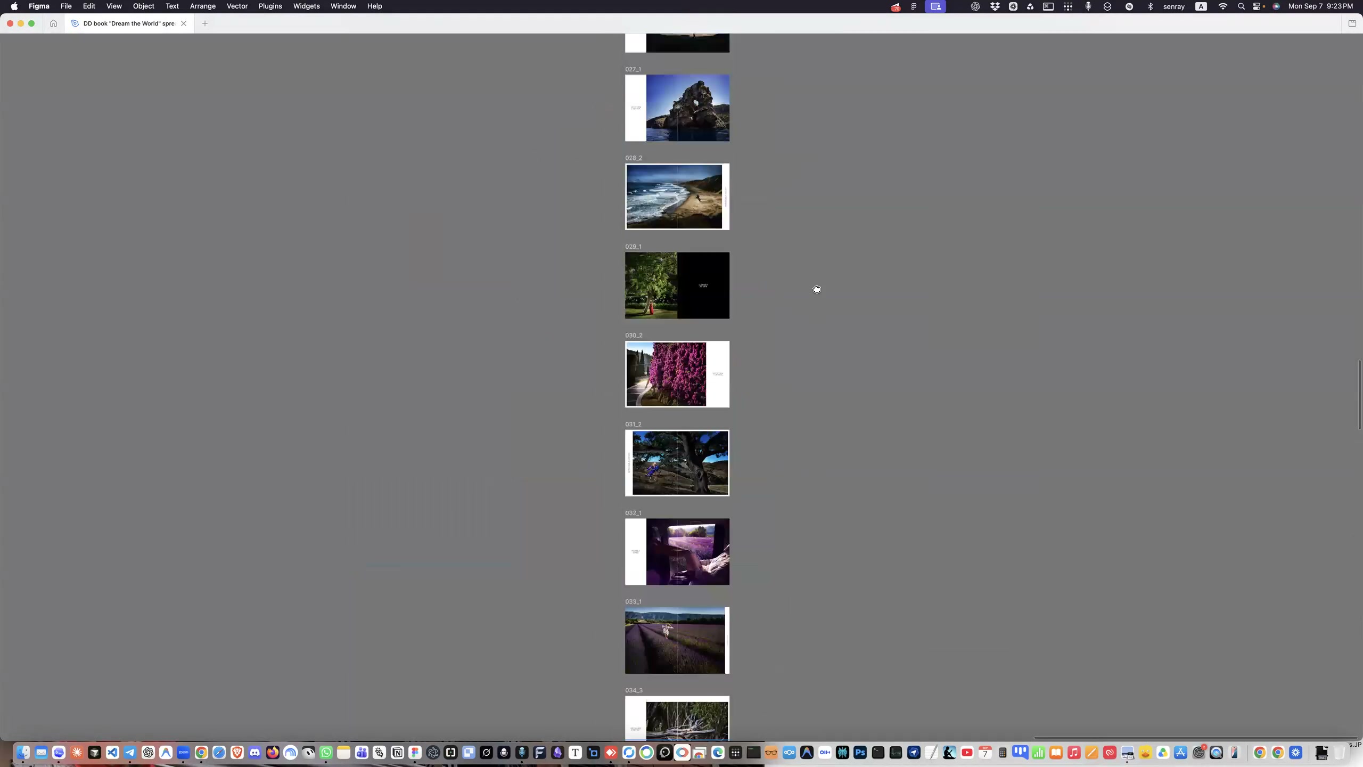Open the Object menu
The image size is (1363, 767).
[x=144, y=6]
